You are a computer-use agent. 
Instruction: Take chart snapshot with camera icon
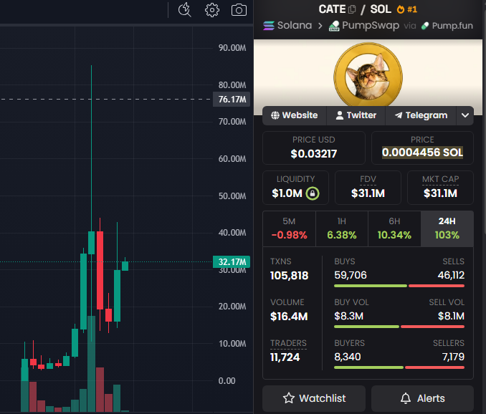[239, 10]
